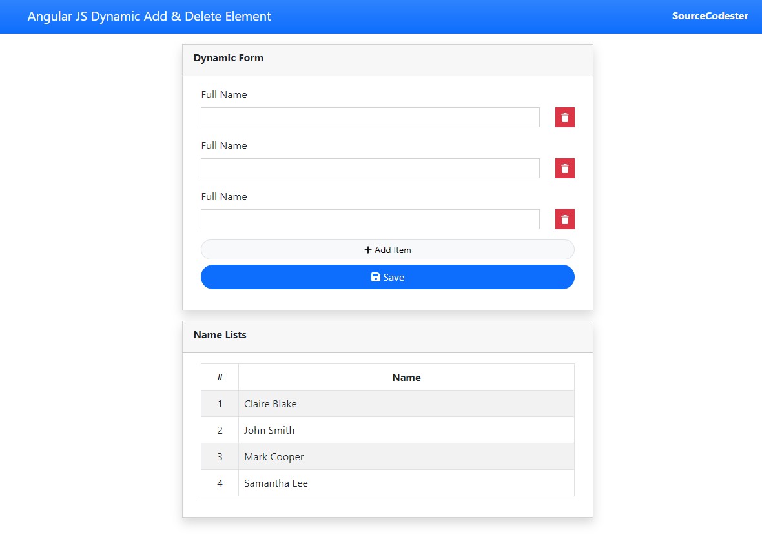The image size is (762, 539).
Task: Click the Name column header
Action: pos(406,377)
